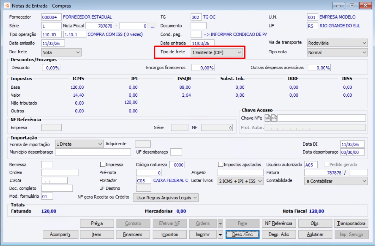Click the Transportadora button
This screenshot has height=246, width=375.
351,223
